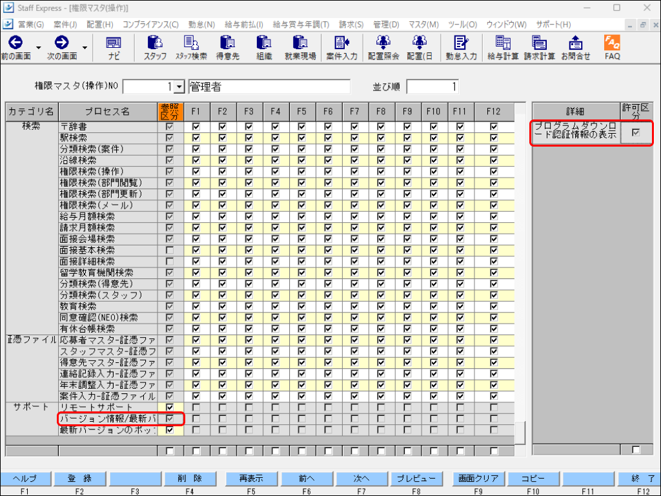Toggle F1 checkbox for 〒辞書 row

pos(196,127)
